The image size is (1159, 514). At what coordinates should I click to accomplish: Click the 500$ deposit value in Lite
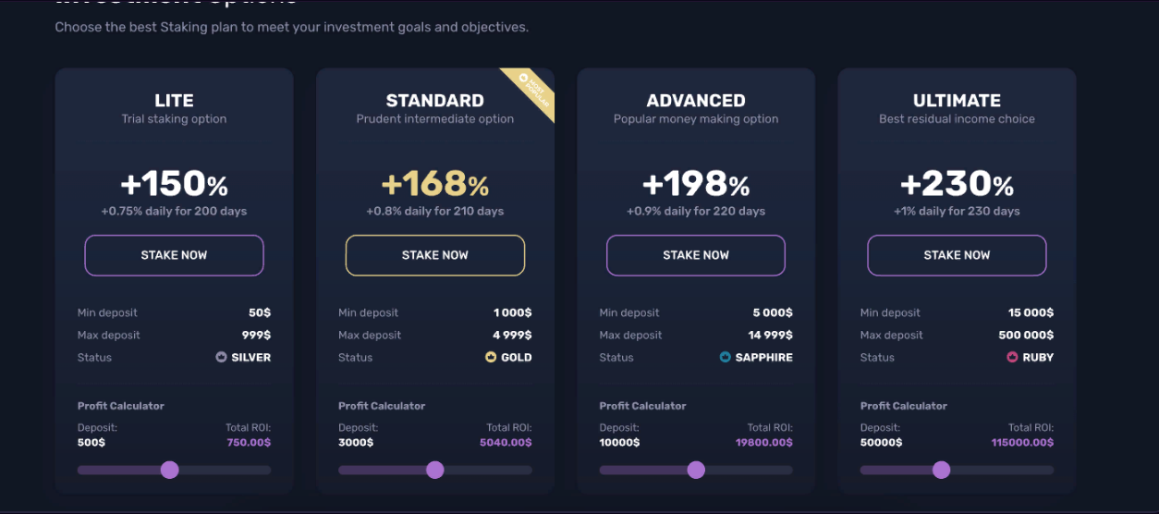(91, 443)
